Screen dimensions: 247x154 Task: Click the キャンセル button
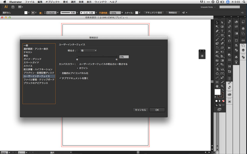pos(140,110)
